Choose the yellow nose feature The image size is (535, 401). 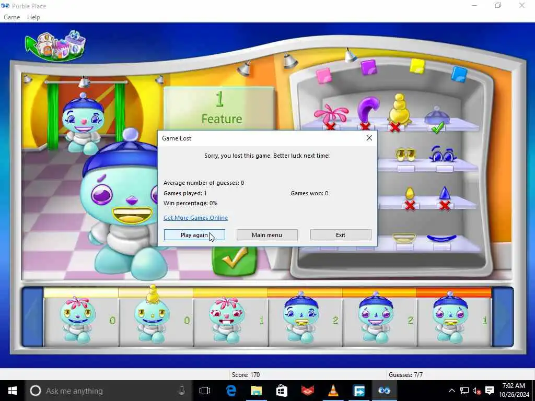click(x=410, y=194)
